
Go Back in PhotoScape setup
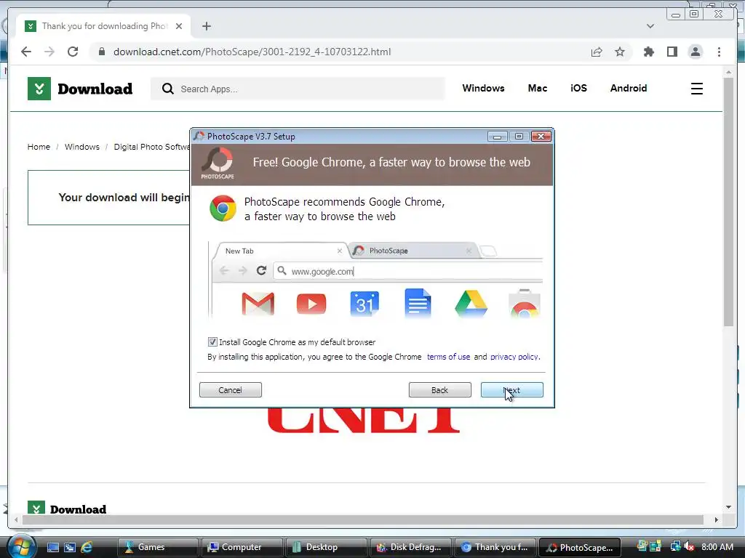pos(440,389)
